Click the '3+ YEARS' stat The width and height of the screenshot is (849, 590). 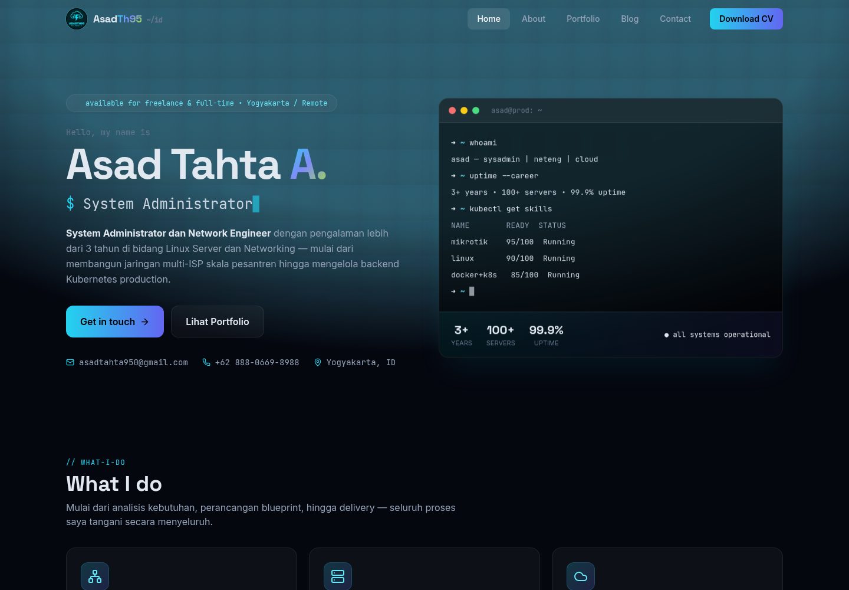click(462, 335)
